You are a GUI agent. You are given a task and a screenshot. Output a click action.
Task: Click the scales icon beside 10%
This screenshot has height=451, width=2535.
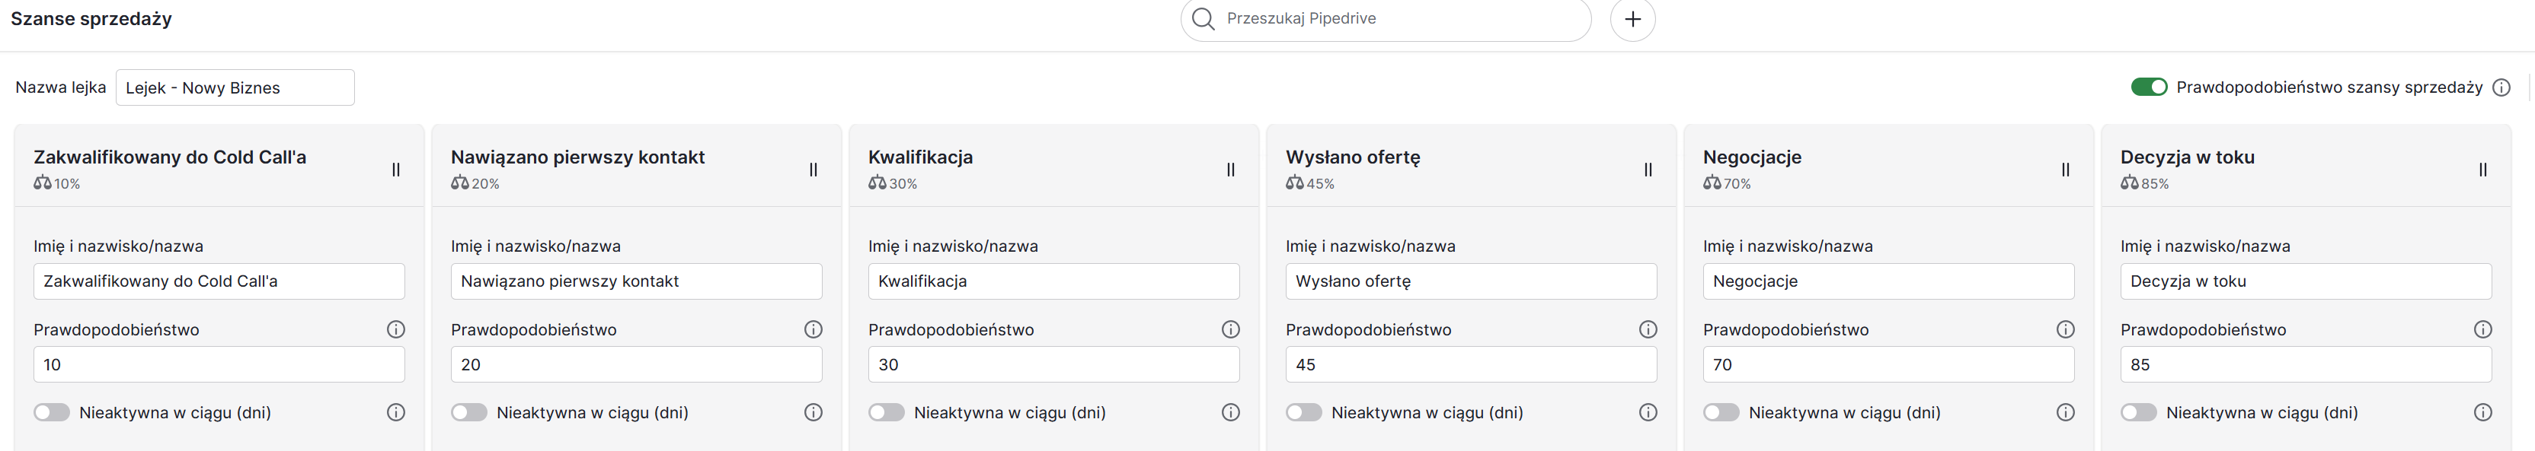point(43,183)
